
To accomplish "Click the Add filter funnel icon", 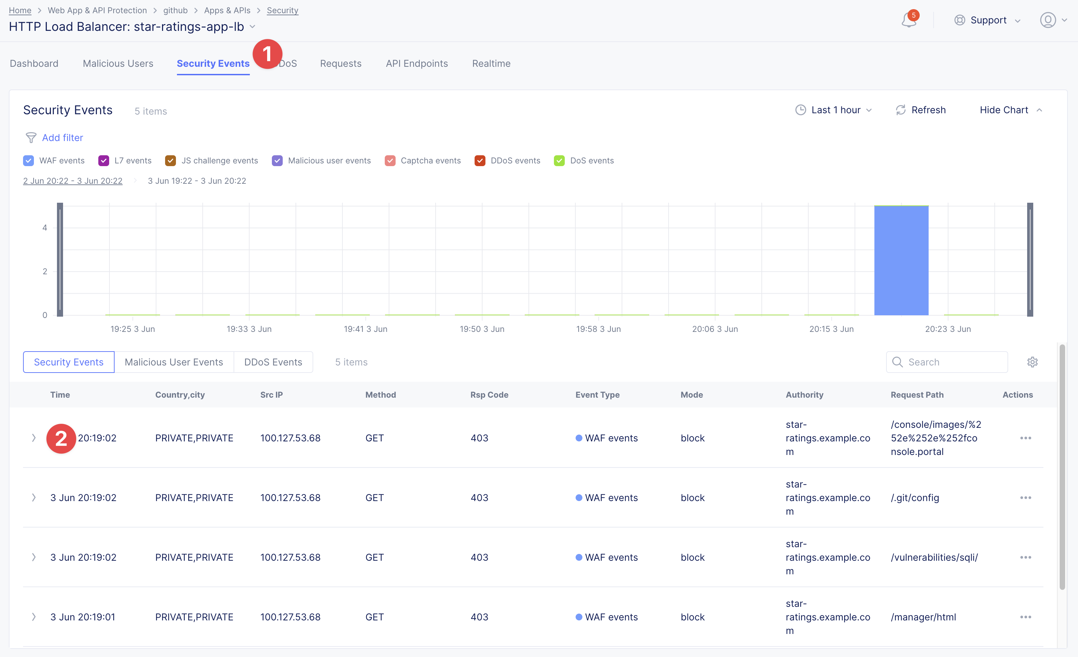I will pos(31,138).
